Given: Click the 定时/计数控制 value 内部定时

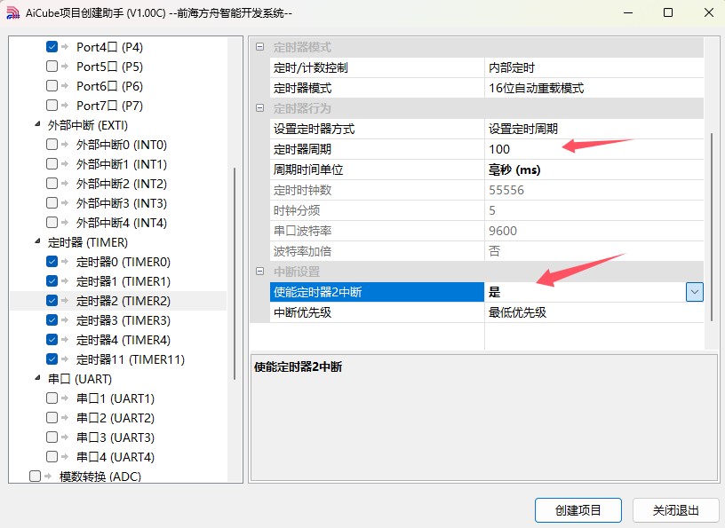Looking at the screenshot, I should pyautogui.click(x=594, y=68).
